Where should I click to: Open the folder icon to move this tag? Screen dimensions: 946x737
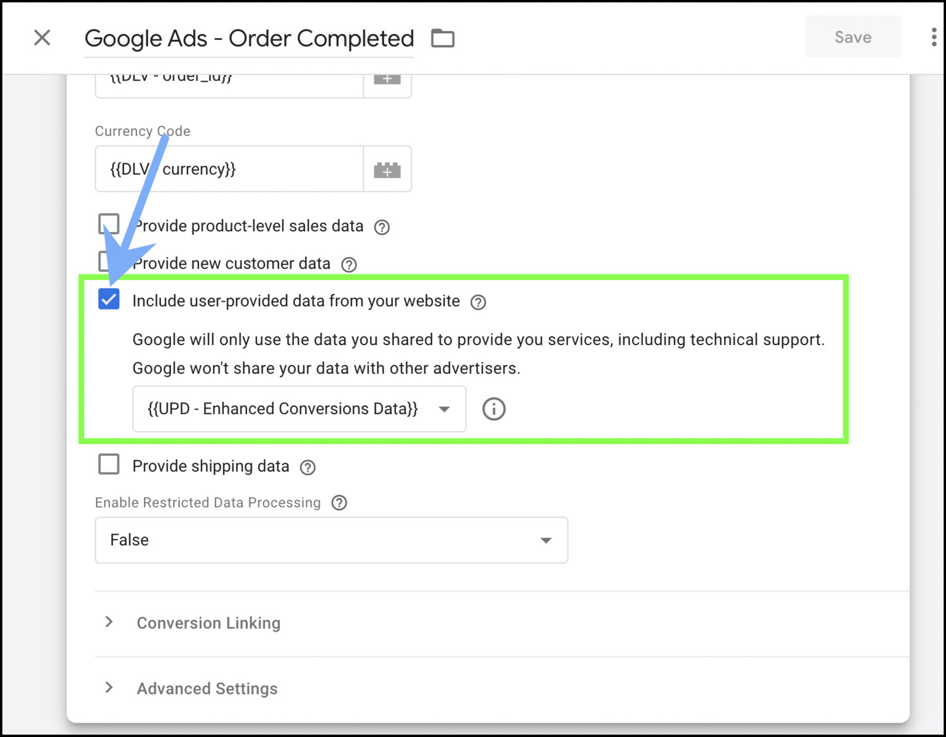coord(443,38)
